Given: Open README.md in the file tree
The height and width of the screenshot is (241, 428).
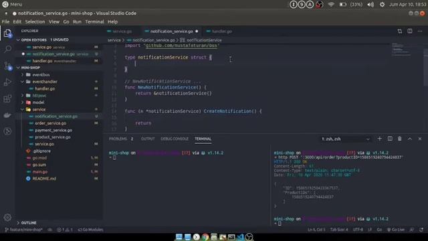Looking at the screenshot, I should pyautogui.click(x=44, y=179).
